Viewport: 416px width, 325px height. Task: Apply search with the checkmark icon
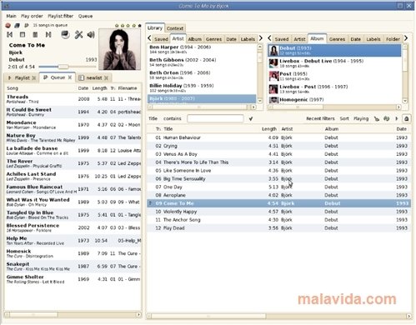251,118
